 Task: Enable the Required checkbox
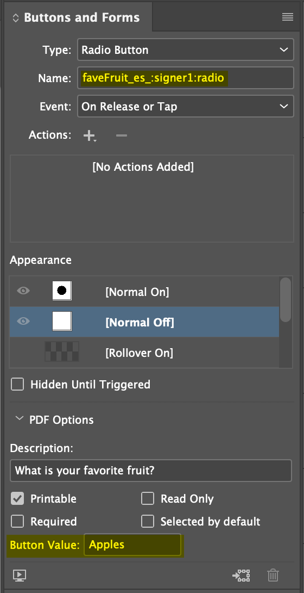[17, 522]
